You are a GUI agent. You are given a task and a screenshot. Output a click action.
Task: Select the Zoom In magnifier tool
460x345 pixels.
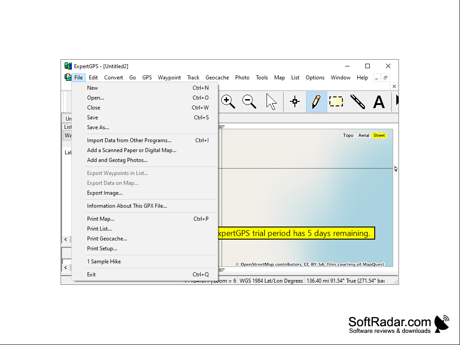pos(228,102)
